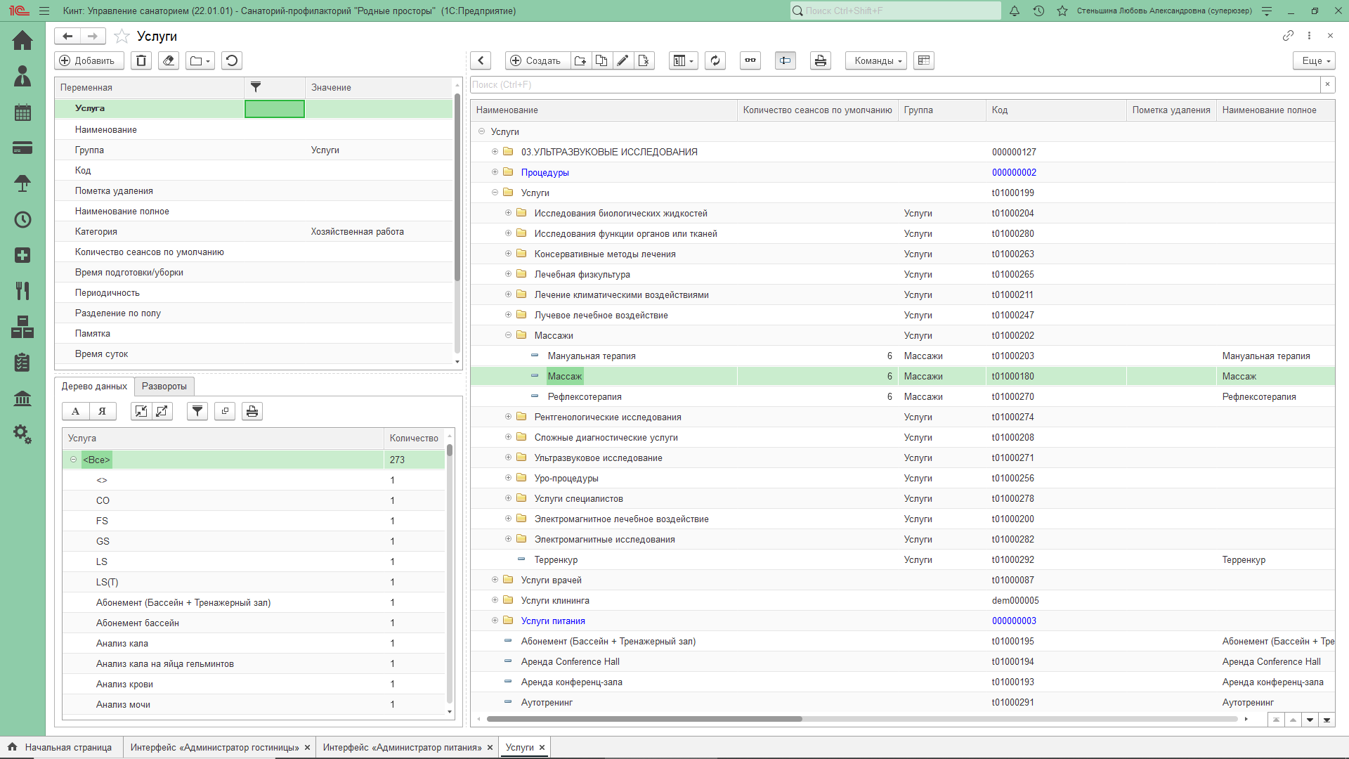Toggle the filter cell for Услуга variable
The width and height of the screenshot is (1349, 759).
(274, 108)
